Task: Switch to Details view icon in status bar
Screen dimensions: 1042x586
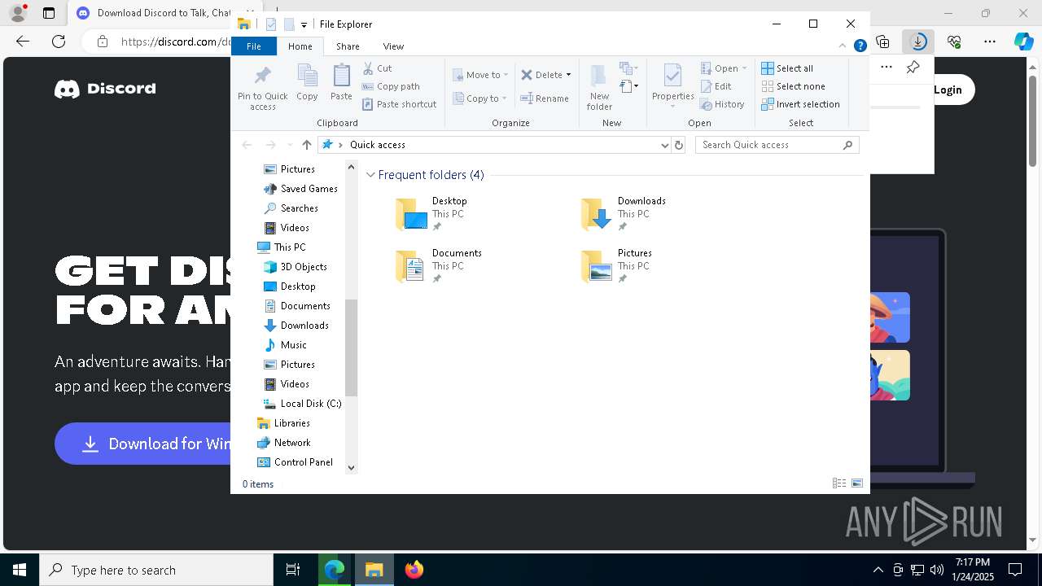Action: click(839, 483)
